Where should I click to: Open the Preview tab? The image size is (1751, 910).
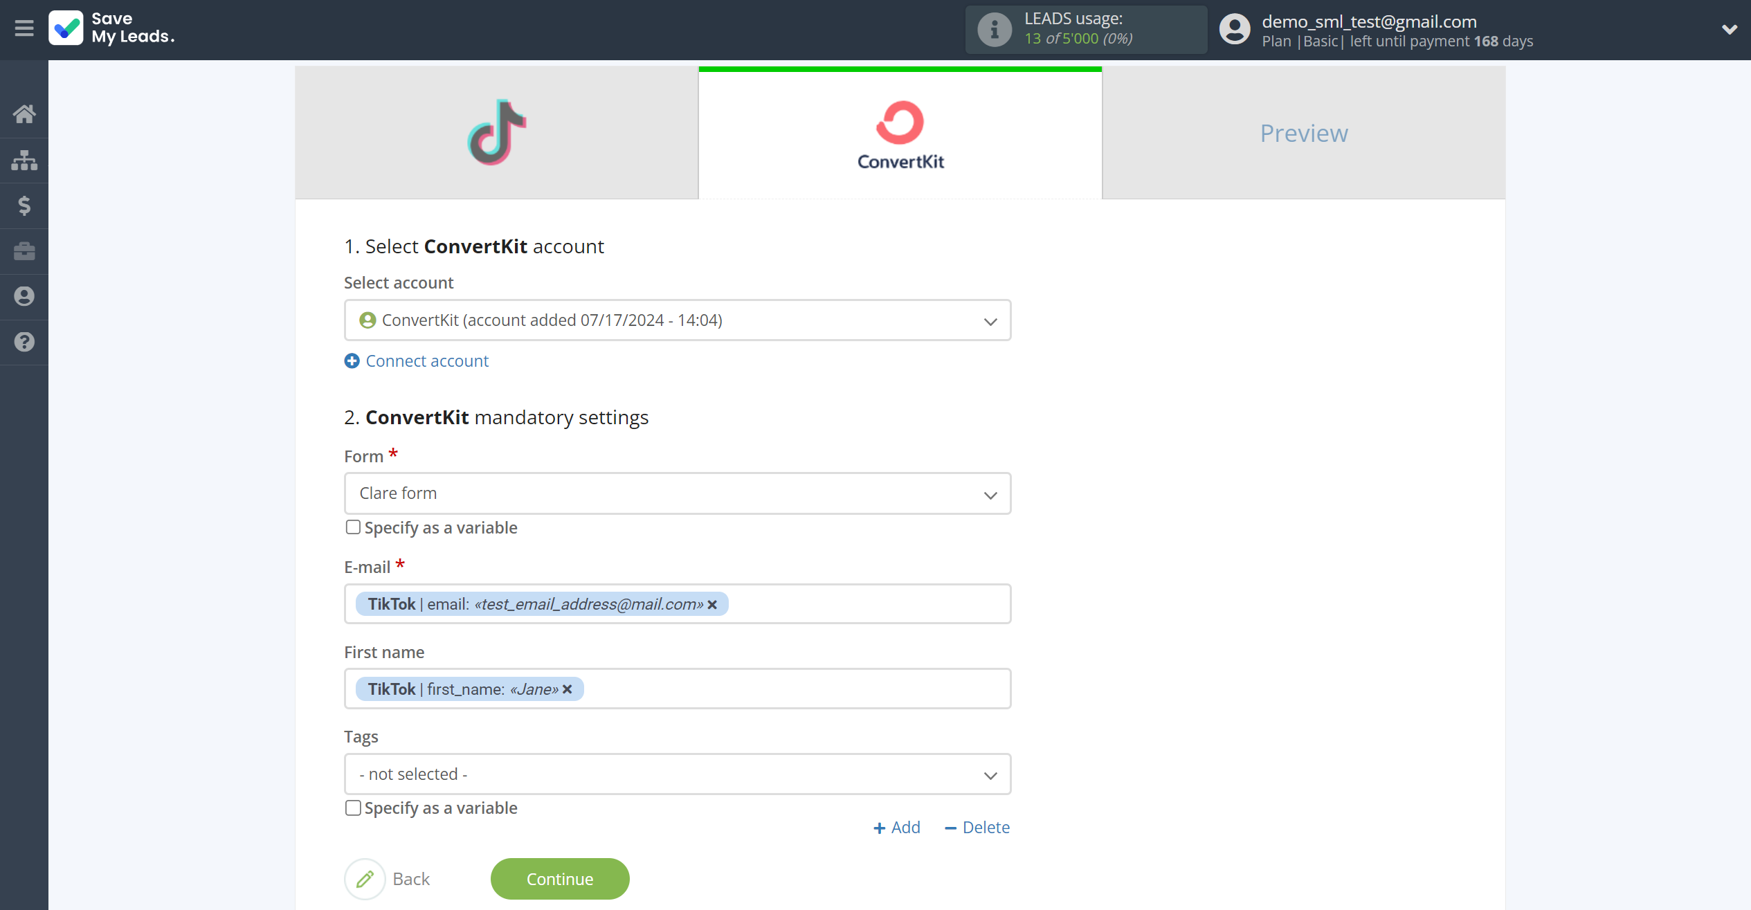pos(1303,132)
